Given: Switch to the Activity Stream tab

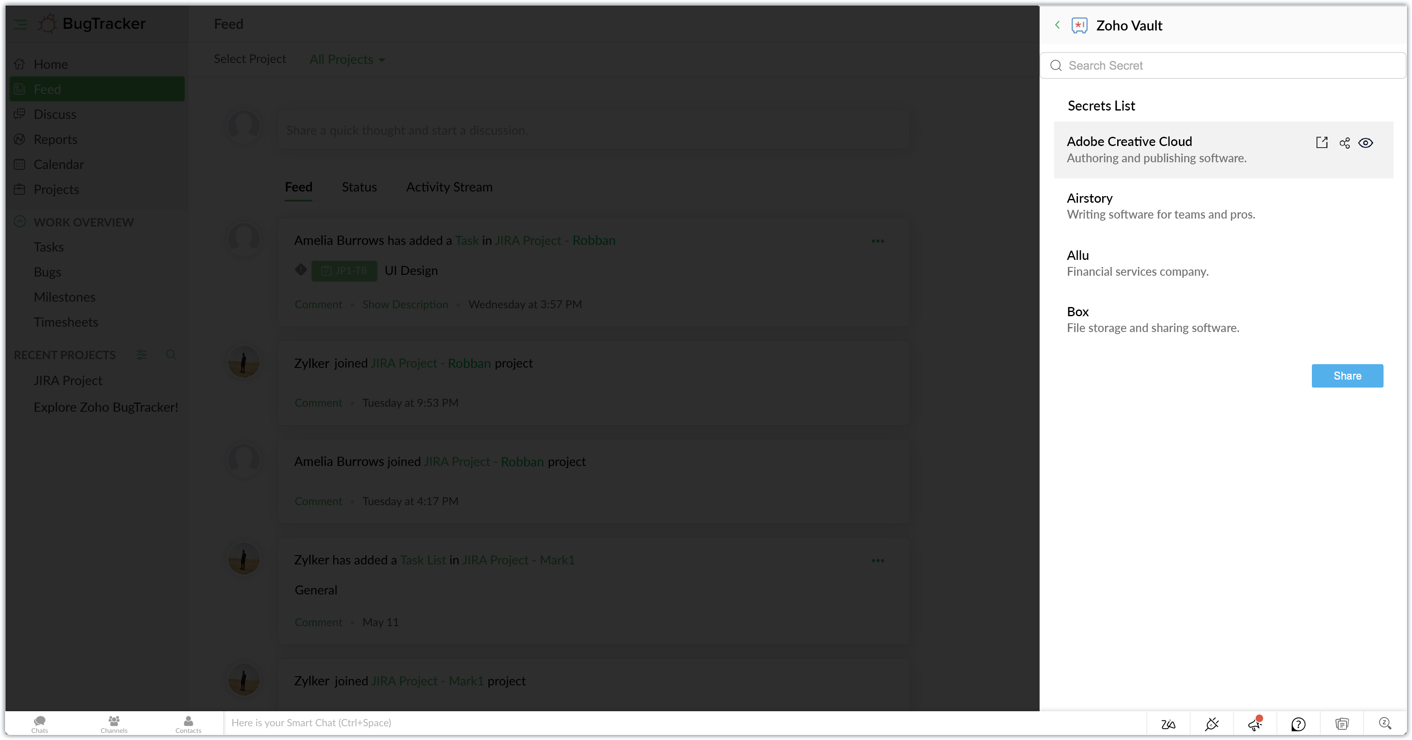Looking at the screenshot, I should pos(449,187).
